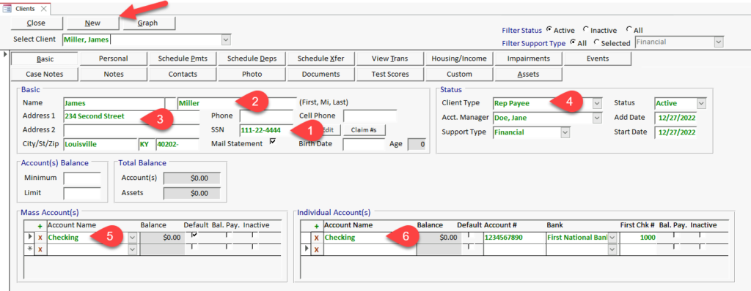Click the Close button
Viewport: 751px width, 291px height.
coord(37,23)
